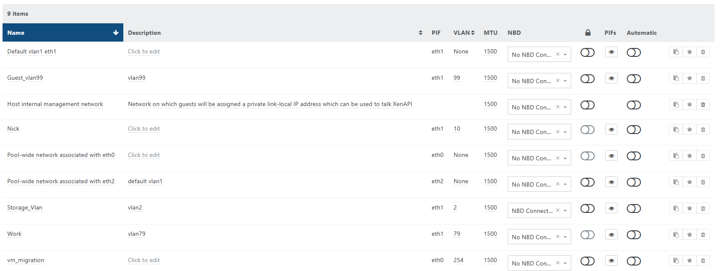Copy ID icon for the Nick network

(x=676, y=130)
